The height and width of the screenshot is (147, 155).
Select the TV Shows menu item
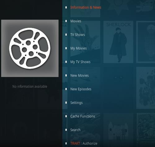coord(77,34)
